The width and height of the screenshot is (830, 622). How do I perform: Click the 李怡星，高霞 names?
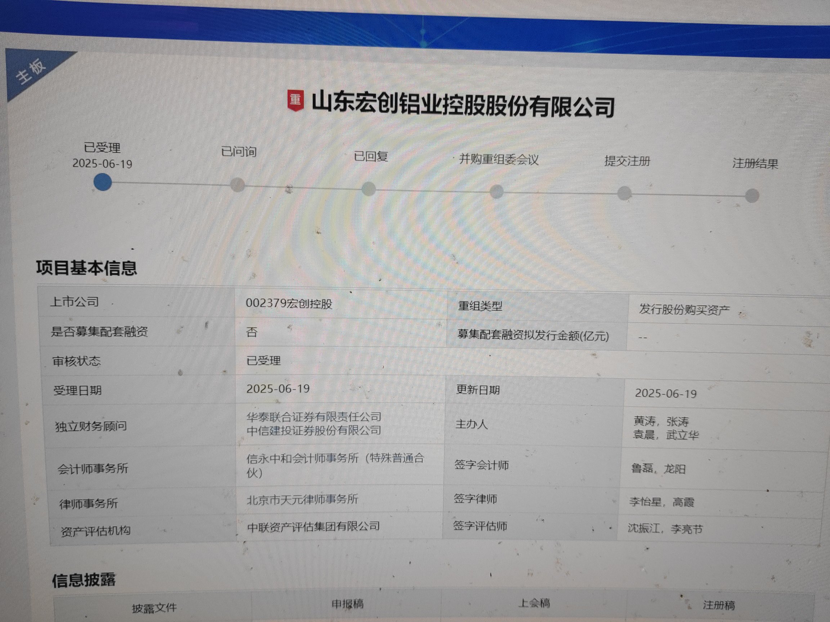pyautogui.click(x=662, y=502)
